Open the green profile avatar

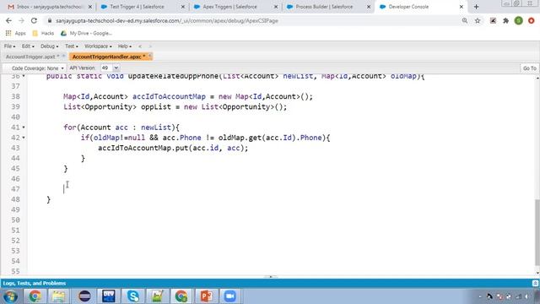518,20
